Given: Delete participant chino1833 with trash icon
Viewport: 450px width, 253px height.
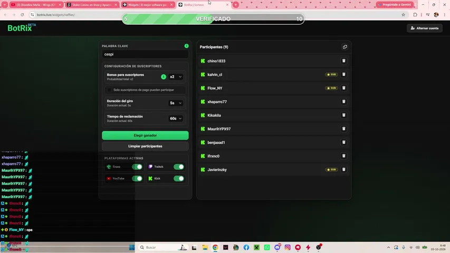Looking at the screenshot, I should 343,61.
